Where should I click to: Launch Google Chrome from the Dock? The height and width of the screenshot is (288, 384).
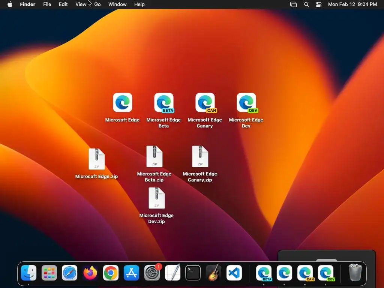point(111,273)
